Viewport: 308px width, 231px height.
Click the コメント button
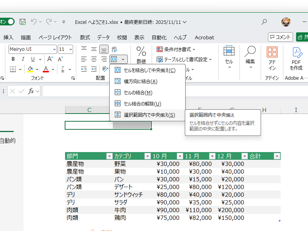pyautogui.click(x=280, y=37)
